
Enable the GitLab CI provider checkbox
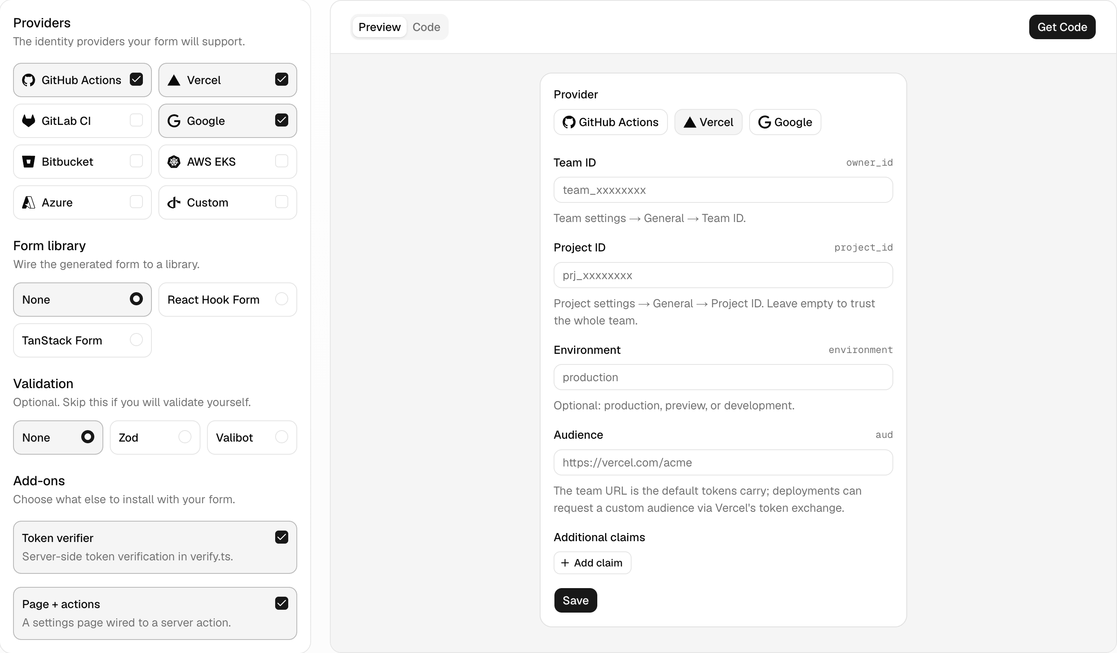click(136, 120)
